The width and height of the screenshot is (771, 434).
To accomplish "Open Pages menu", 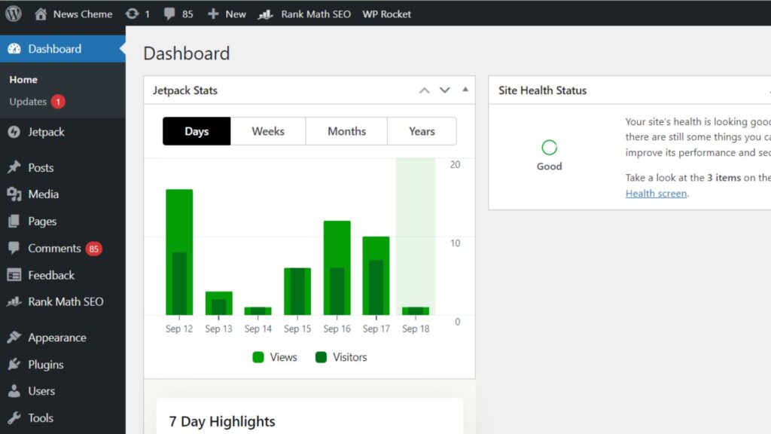I will tap(42, 222).
